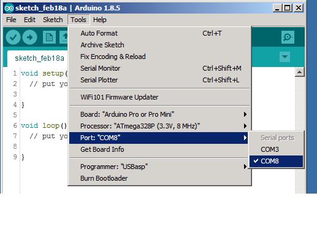
Task: Switch to sketch_feb18a editor tab
Action: click(x=39, y=58)
